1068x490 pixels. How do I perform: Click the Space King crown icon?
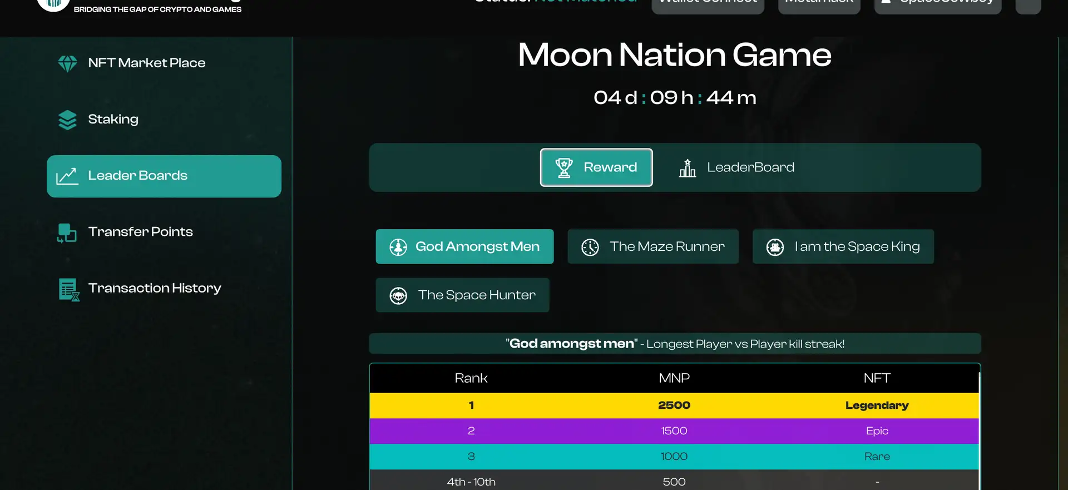(775, 247)
